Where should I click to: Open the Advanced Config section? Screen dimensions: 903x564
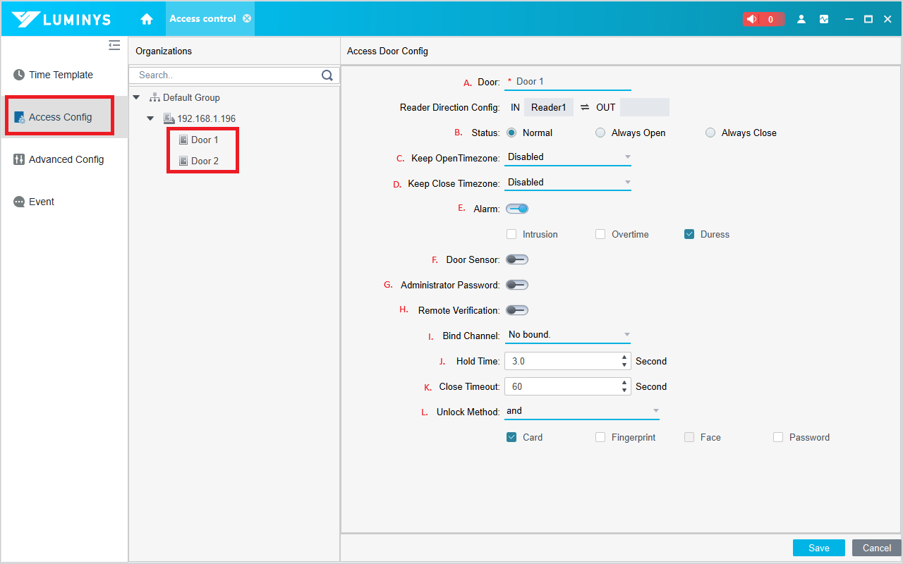[x=66, y=159]
